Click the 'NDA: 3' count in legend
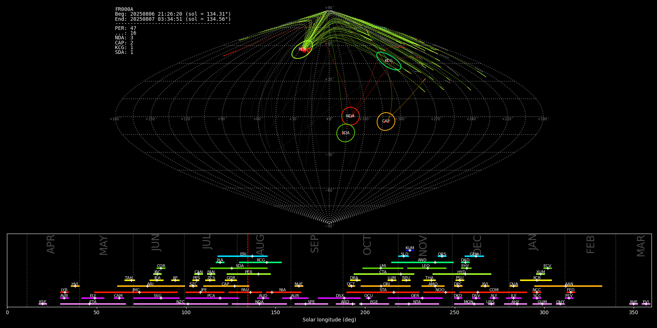Image resolution: width=657 pixels, height=328 pixels. [x=124, y=38]
